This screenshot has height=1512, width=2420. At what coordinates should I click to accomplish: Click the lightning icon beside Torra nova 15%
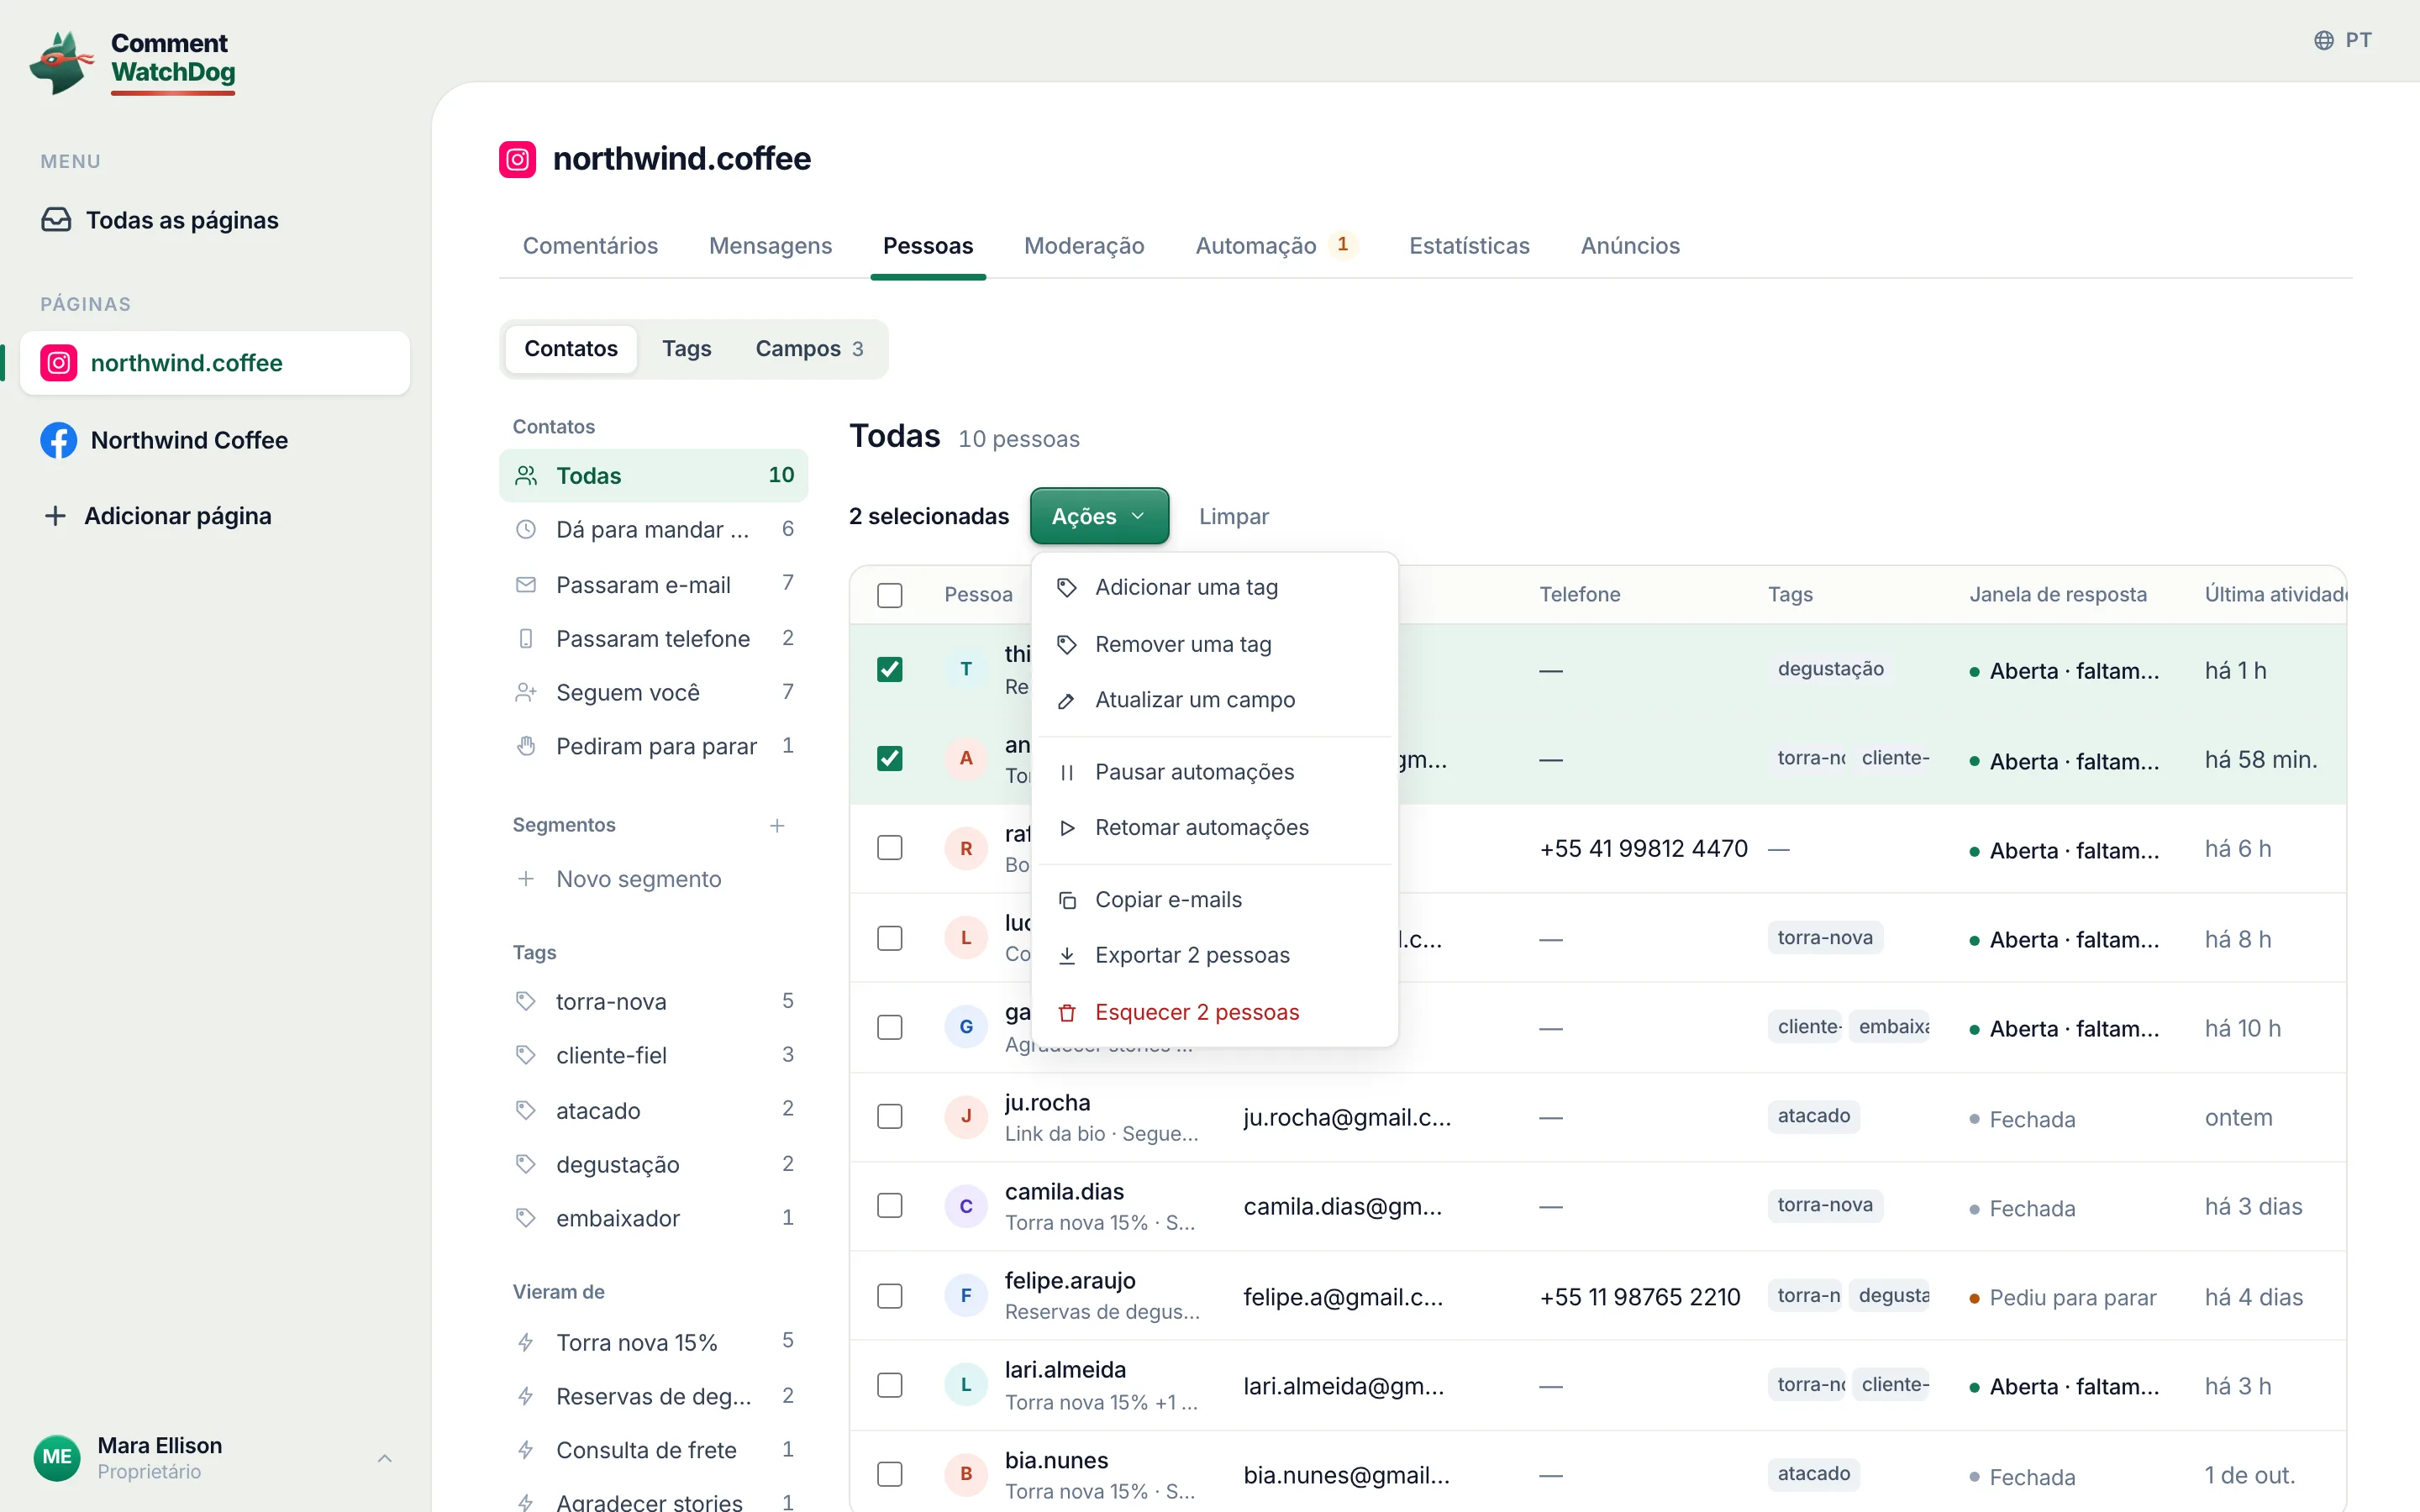click(x=525, y=1342)
